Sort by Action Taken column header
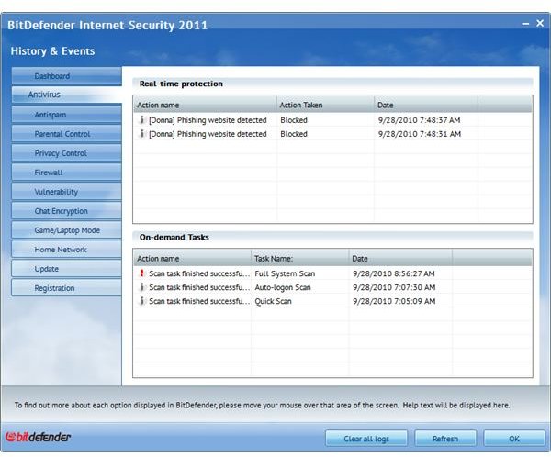 (325, 105)
